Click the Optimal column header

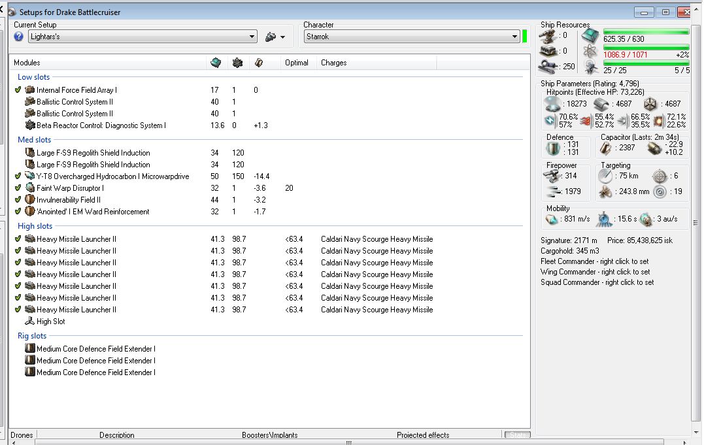[298, 63]
